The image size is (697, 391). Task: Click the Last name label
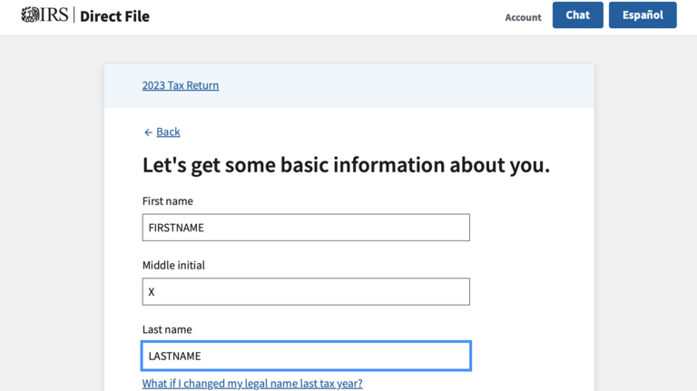[167, 329]
